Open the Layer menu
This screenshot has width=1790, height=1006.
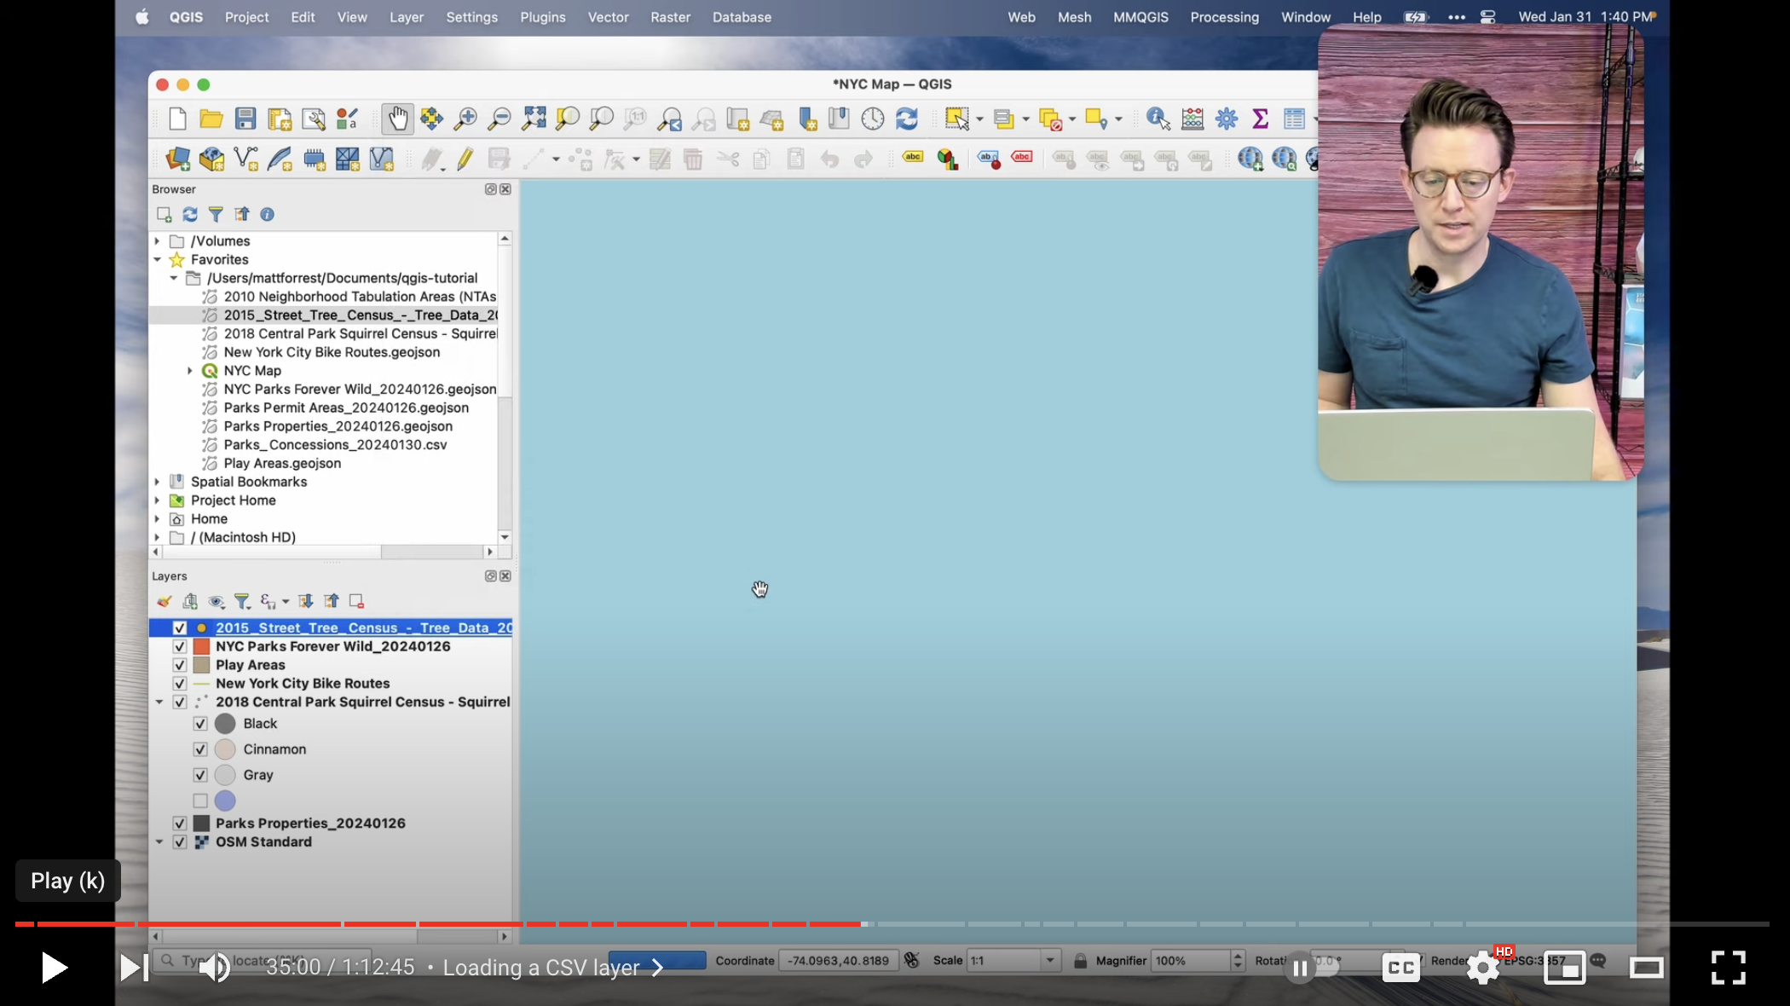point(407,17)
